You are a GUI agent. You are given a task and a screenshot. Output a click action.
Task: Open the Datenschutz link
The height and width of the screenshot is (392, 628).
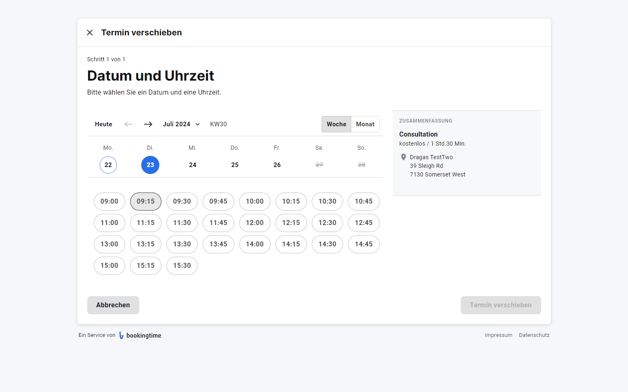[x=534, y=335]
